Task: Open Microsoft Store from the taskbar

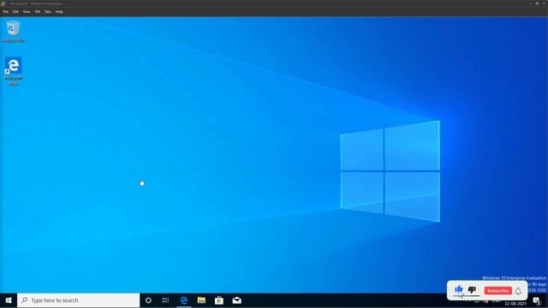Action: [219, 300]
